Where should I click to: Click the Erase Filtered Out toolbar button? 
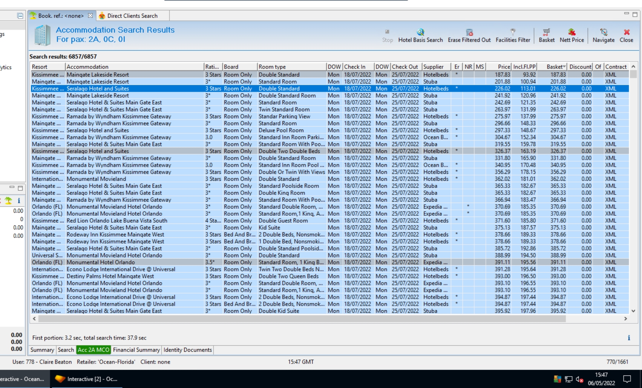coord(469,36)
